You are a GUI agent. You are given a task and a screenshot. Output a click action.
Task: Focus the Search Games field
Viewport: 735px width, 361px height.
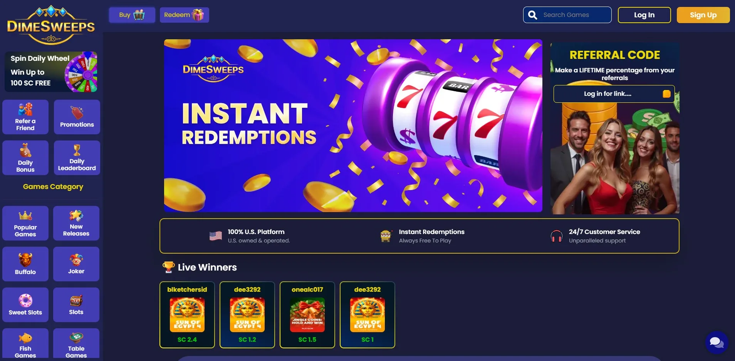click(567, 15)
